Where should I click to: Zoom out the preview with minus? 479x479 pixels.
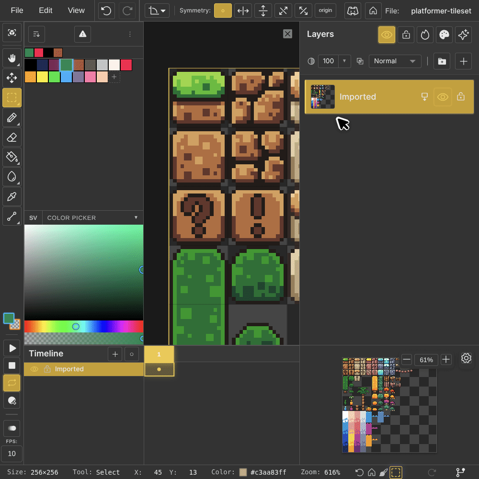point(406,360)
